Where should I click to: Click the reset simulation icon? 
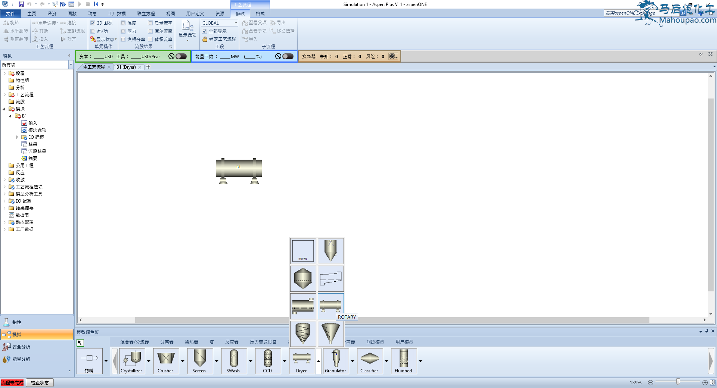pos(96,4)
